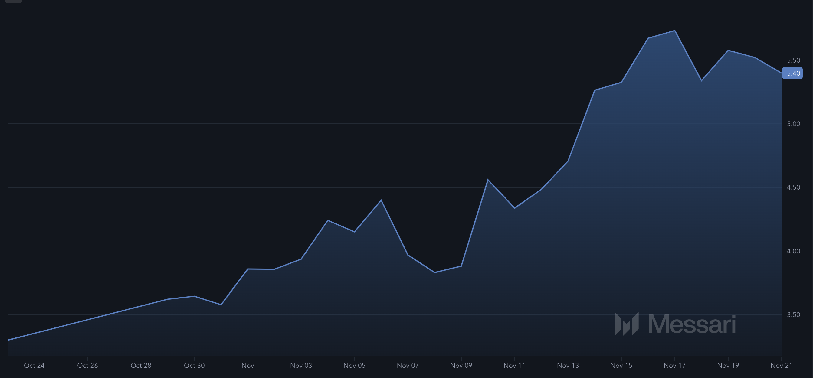This screenshot has height=378, width=813.
Task: Click the local peak at Nov 06
Action: 381,200
